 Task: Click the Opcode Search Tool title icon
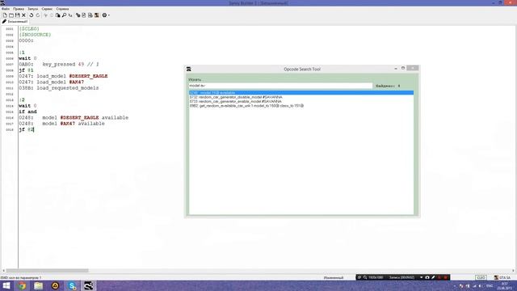pyautogui.click(x=188, y=69)
